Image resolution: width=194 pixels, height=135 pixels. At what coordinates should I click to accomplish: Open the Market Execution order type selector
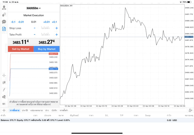34,15
